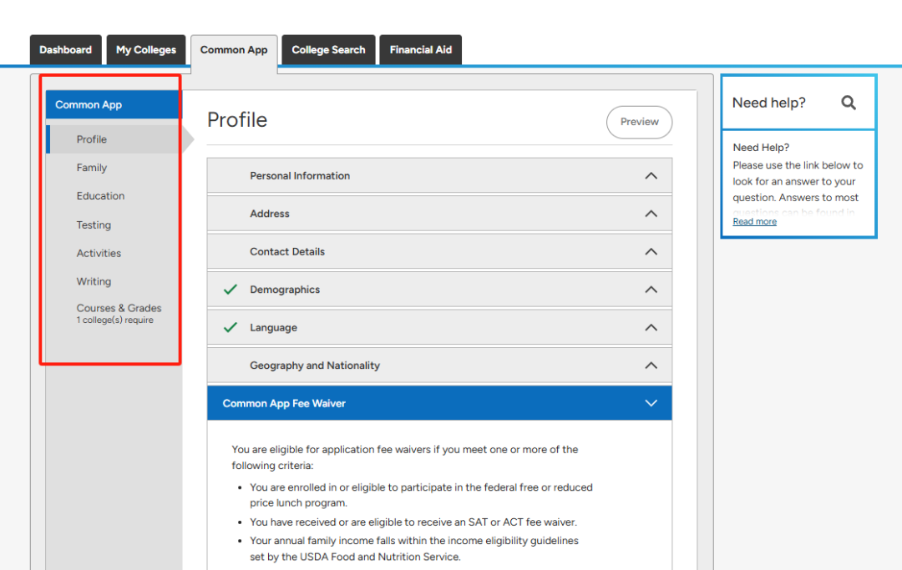
Task: Switch to the Dashboard tab
Action: (x=66, y=50)
